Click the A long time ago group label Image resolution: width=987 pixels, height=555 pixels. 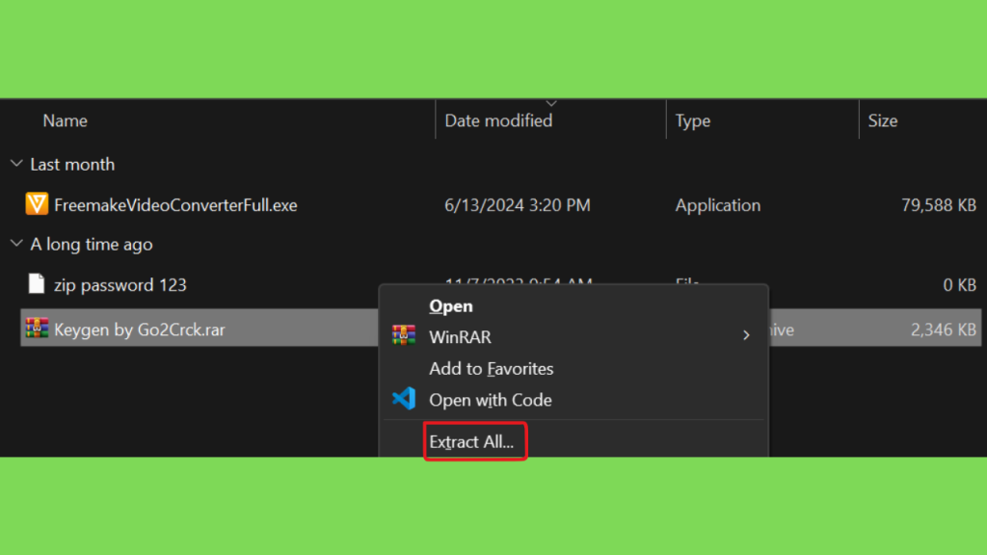92,244
